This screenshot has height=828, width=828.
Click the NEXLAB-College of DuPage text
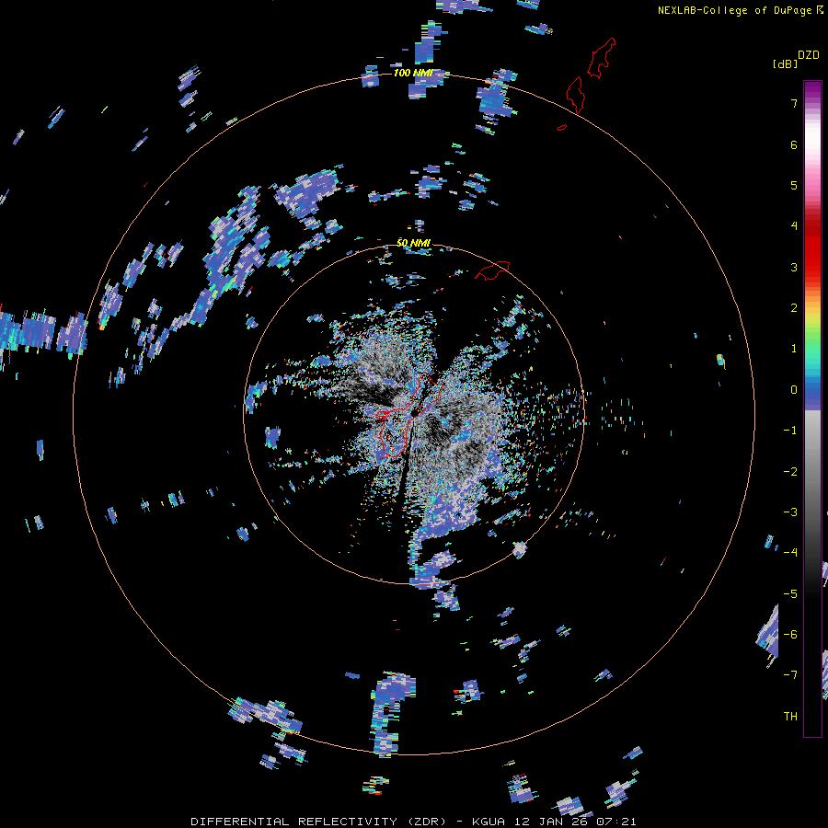tap(734, 10)
